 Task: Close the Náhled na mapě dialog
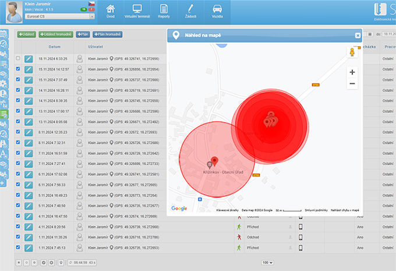click(358, 36)
